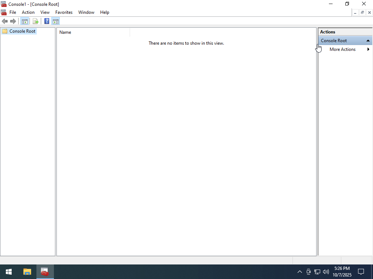Click the MMC toolbox icon in menu bar
Screen dimensions: 373x279
click(4, 12)
